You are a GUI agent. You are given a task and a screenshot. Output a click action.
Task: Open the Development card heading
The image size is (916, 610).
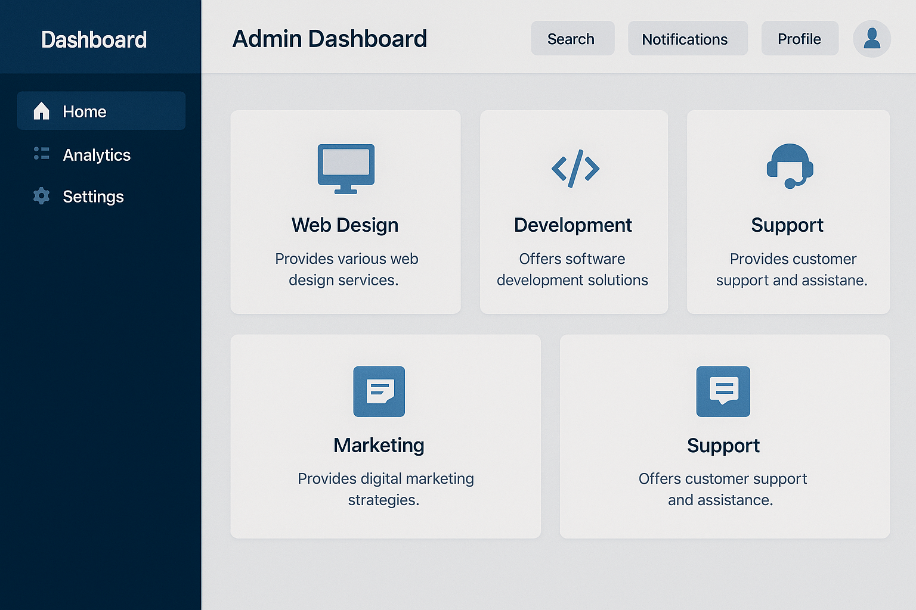pos(572,225)
